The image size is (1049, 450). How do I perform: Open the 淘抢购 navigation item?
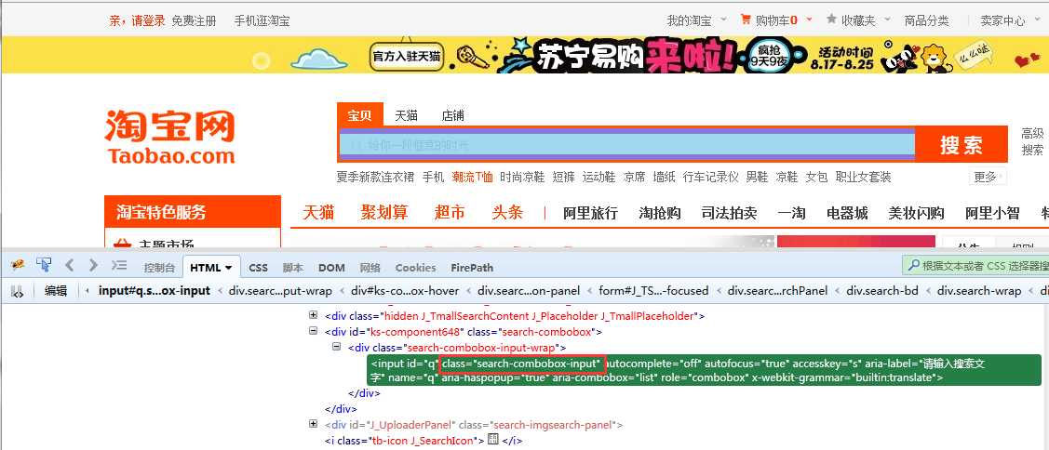click(x=660, y=213)
